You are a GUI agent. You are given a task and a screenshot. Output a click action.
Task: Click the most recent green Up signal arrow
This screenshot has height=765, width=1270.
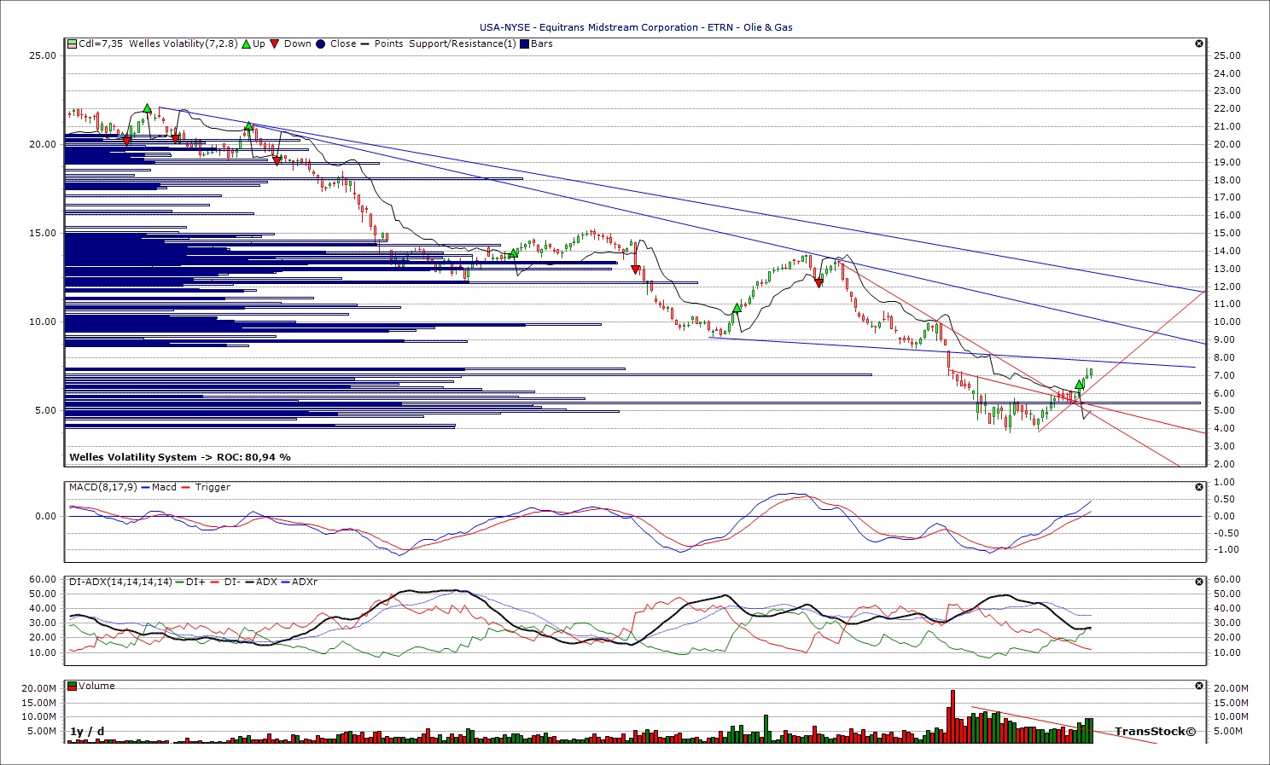(x=1079, y=385)
